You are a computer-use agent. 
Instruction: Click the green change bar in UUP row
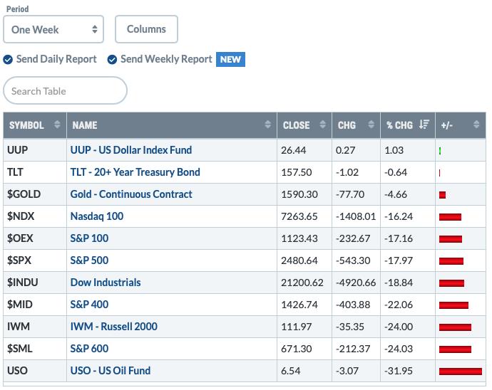[440, 151]
